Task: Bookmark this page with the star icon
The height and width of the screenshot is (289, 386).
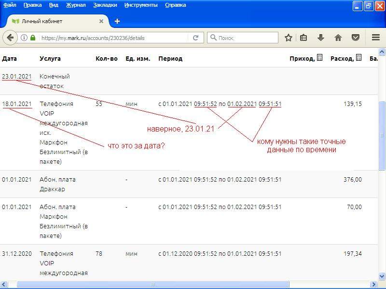Action: tap(289, 38)
